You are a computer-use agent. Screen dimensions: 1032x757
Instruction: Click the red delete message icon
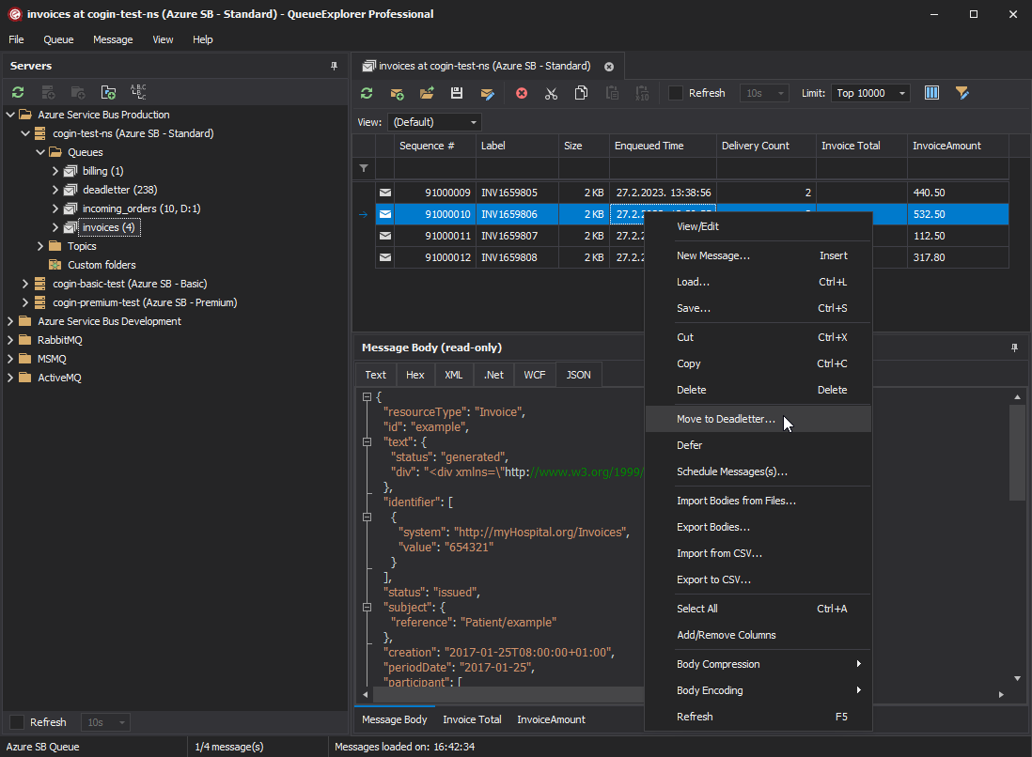point(522,93)
